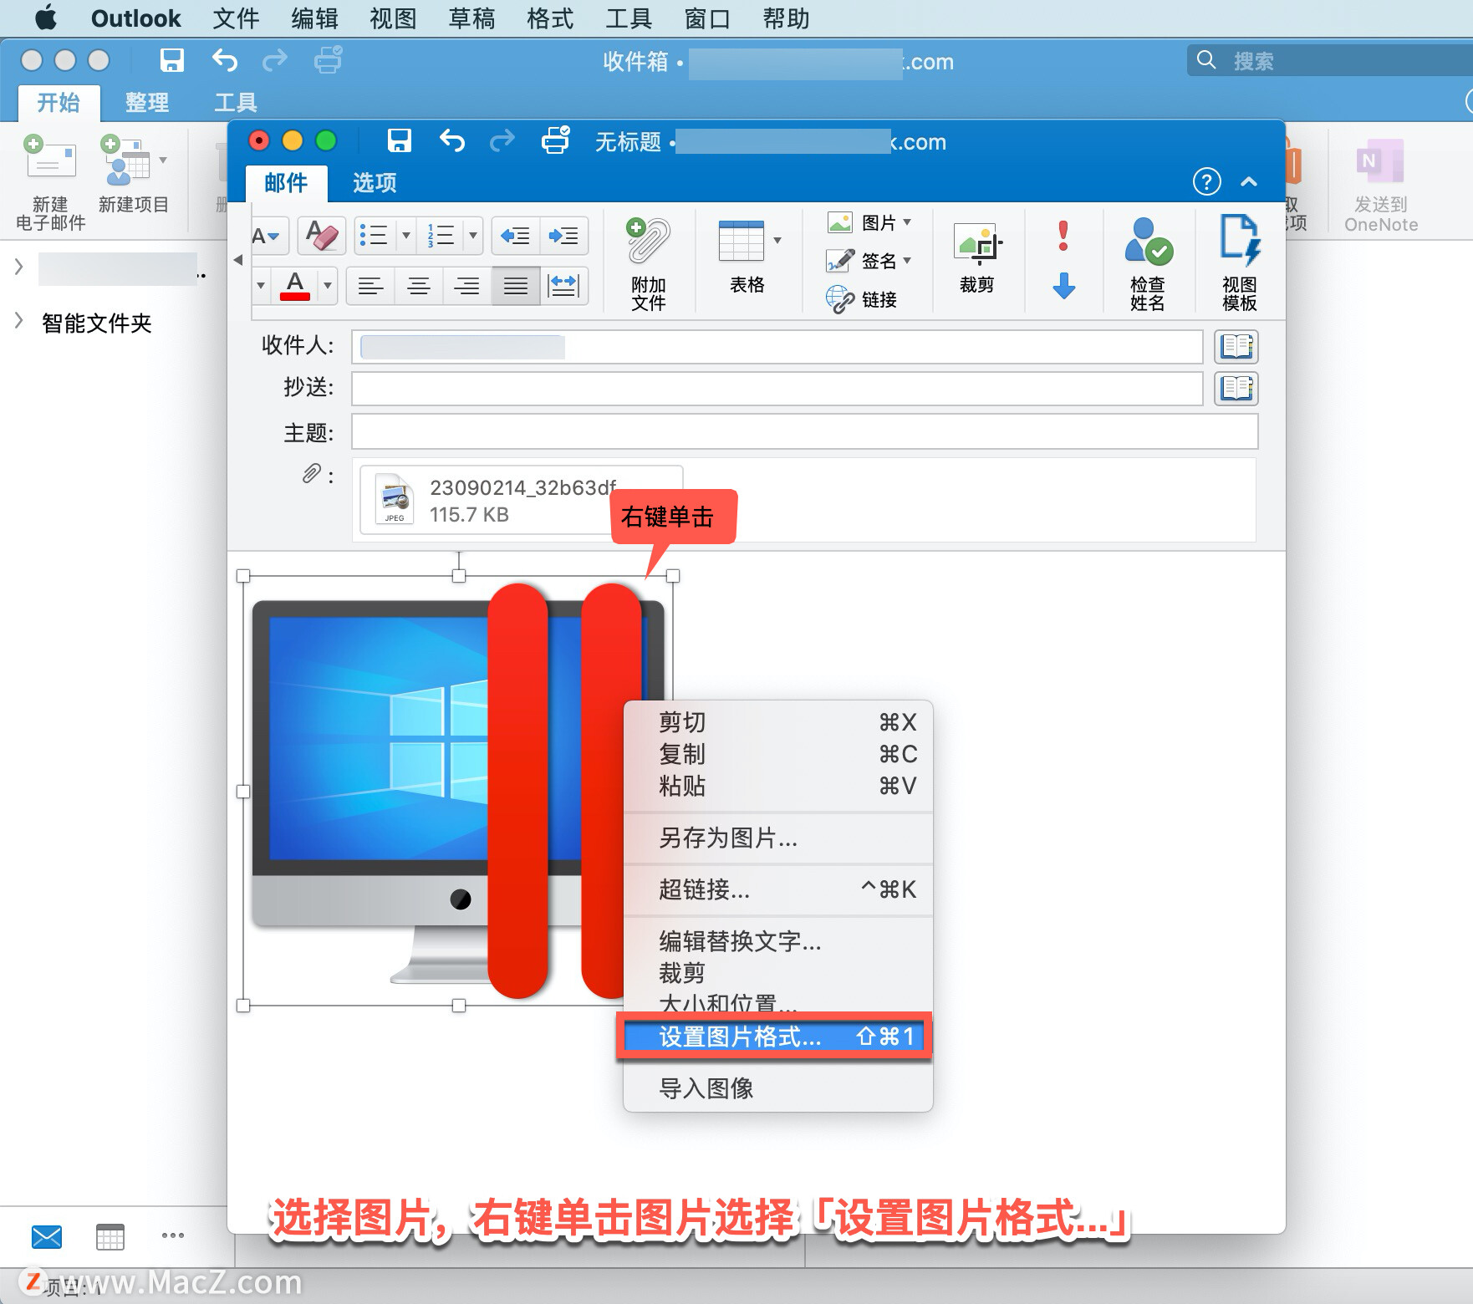Mark message as low importance

(1063, 286)
